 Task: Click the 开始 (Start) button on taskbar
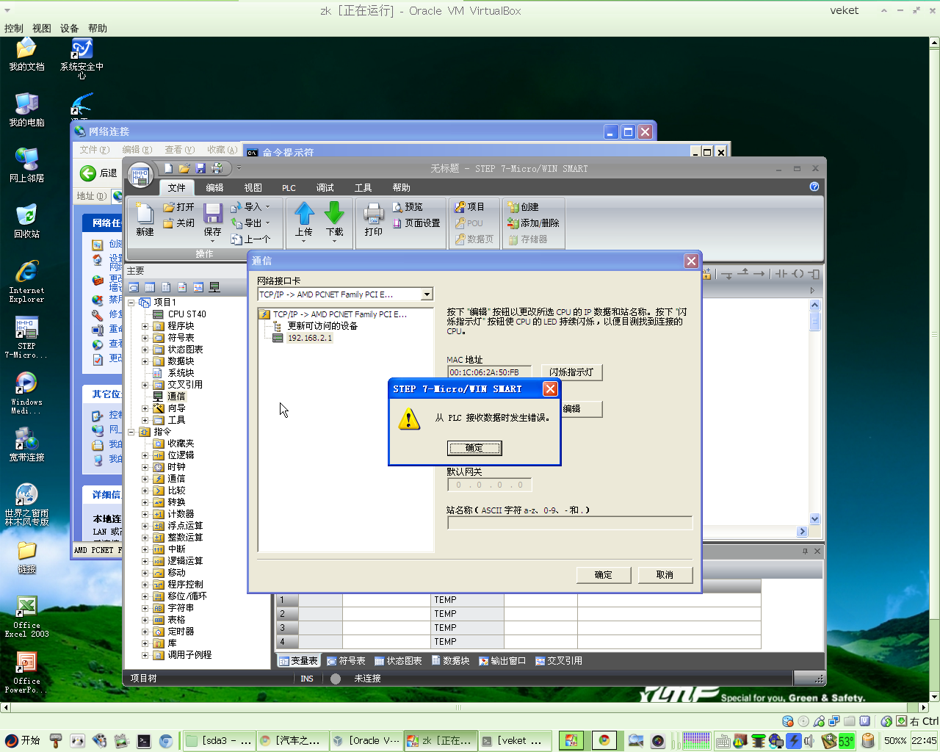[22, 740]
